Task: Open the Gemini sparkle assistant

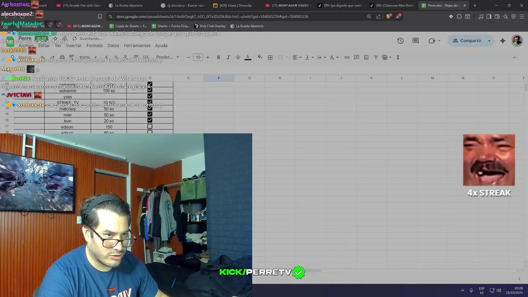Action: pyautogui.click(x=502, y=41)
